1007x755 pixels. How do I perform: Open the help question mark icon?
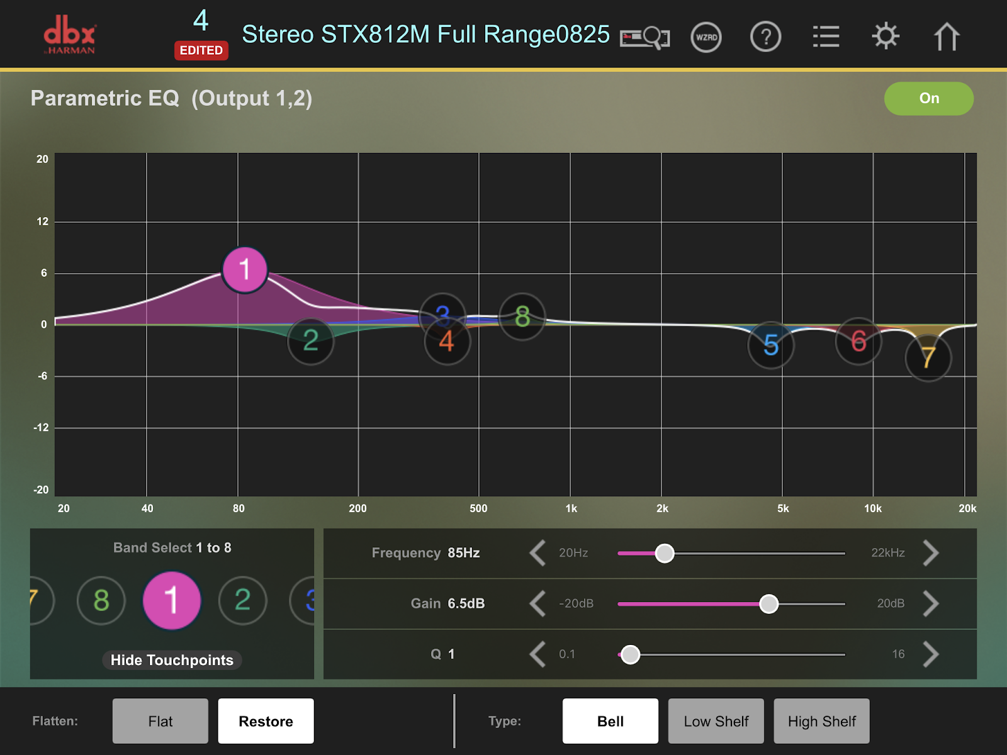click(x=766, y=37)
